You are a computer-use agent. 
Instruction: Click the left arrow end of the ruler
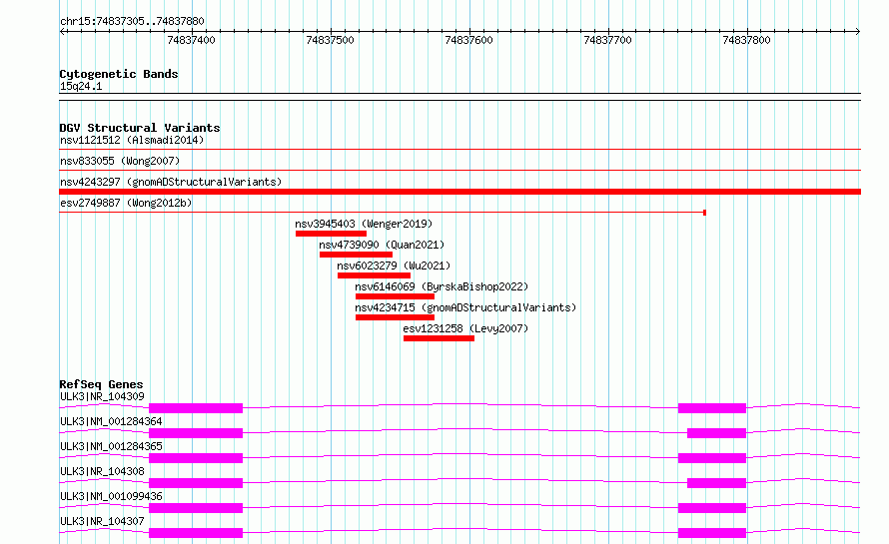coord(62,31)
